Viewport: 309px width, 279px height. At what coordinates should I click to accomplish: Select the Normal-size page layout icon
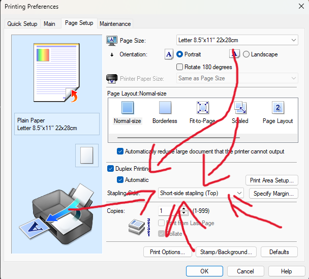[x=127, y=108]
